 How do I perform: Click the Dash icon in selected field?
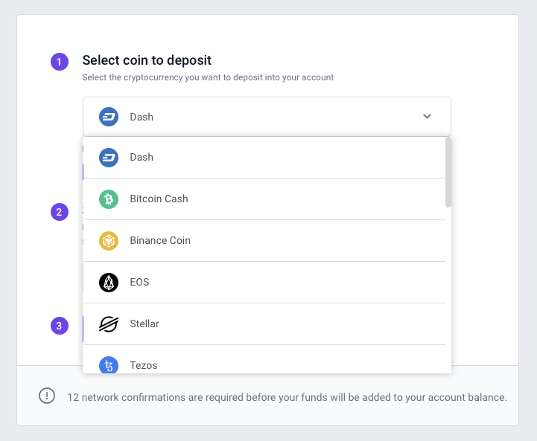coord(109,117)
